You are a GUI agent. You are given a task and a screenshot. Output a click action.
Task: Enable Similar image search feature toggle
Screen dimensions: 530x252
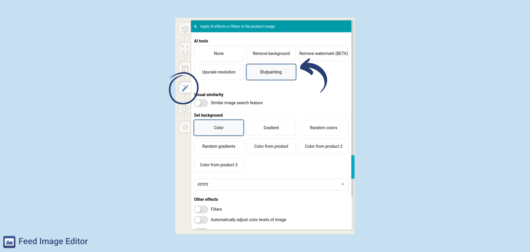click(201, 103)
